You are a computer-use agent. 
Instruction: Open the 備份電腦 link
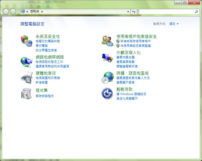tap(42, 46)
